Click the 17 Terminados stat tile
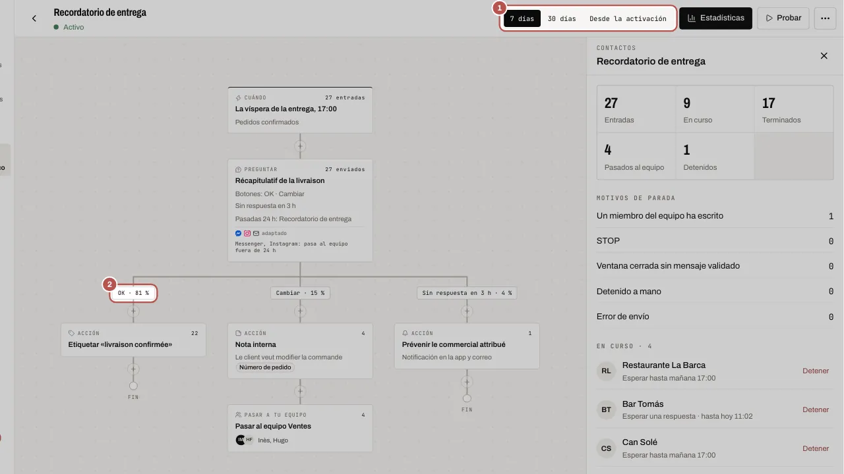The width and height of the screenshot is (844, 474). click(x=794, y=109)
